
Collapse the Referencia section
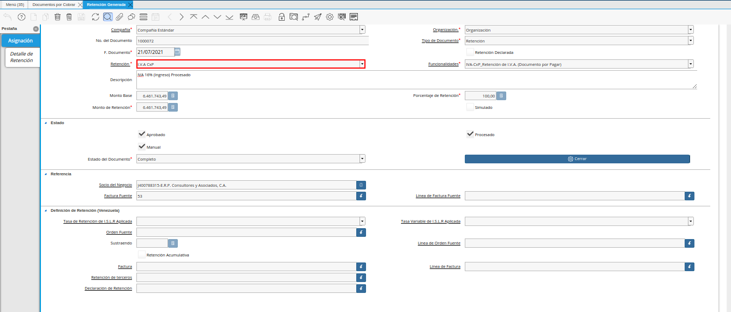click(45, 174)
